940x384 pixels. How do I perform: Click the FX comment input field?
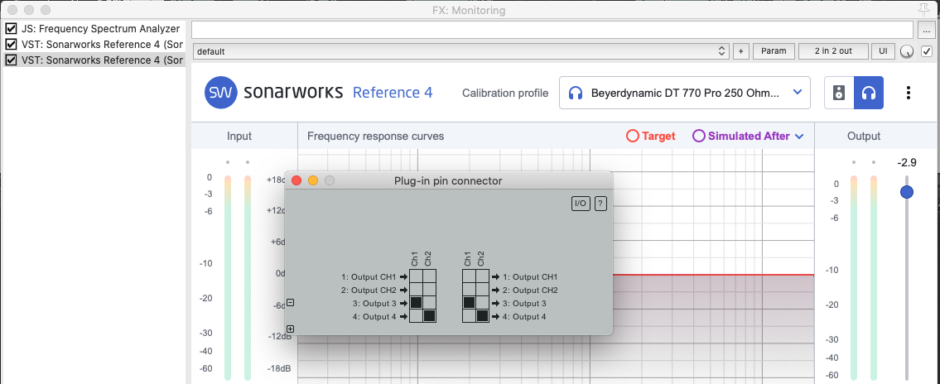point(552,29)
